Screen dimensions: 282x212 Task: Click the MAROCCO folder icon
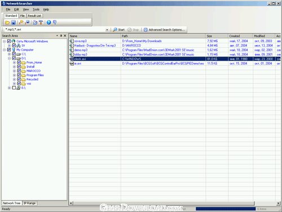pos(24,71)
